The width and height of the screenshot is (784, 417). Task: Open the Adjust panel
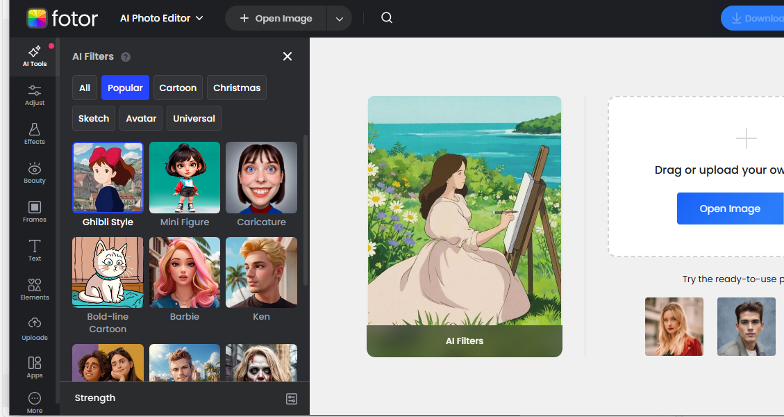click(x=35, y=95)
